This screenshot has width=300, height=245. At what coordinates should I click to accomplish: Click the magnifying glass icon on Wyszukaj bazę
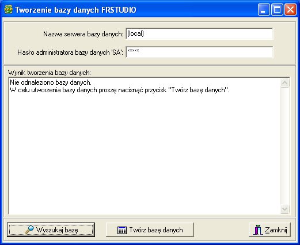[29, 229]
